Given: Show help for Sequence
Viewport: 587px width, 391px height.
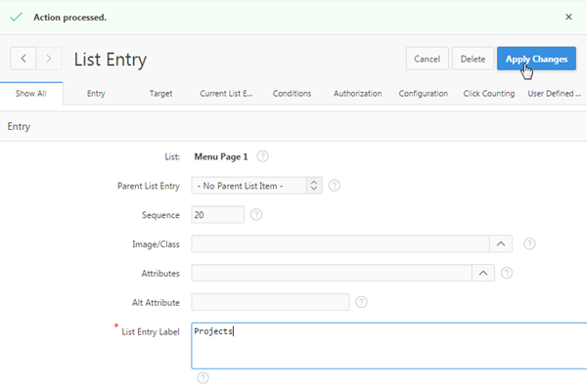Looking at the screenshot, I should [x=256, y=215].
